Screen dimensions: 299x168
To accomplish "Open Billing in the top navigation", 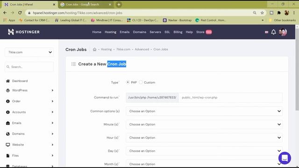I will click(x=178, y=32).
